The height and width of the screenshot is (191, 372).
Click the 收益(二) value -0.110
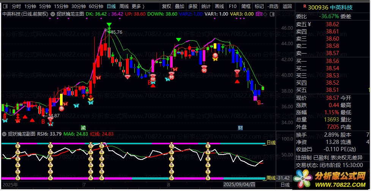(331, 150)
